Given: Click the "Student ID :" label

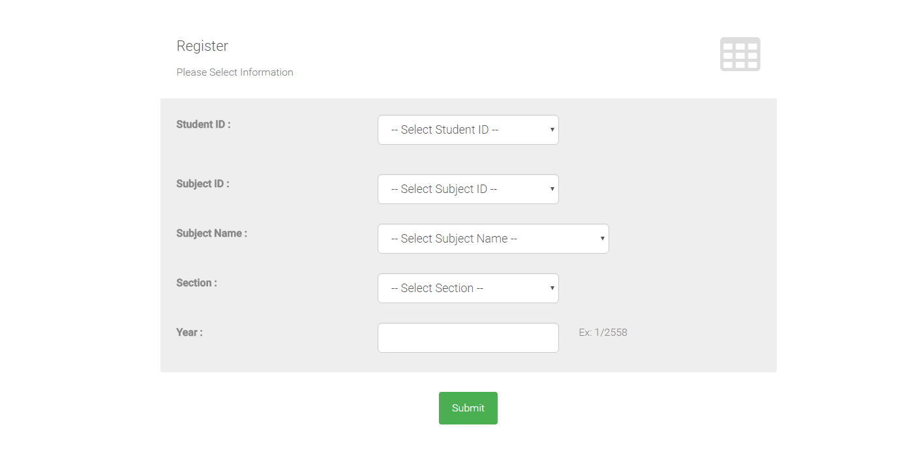Looking at the screenshot, I should point(203,125).
